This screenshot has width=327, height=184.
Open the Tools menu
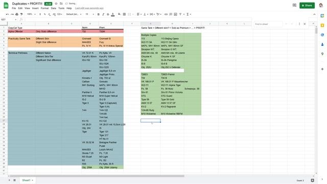pyautogui.click(x=61, y=8)
